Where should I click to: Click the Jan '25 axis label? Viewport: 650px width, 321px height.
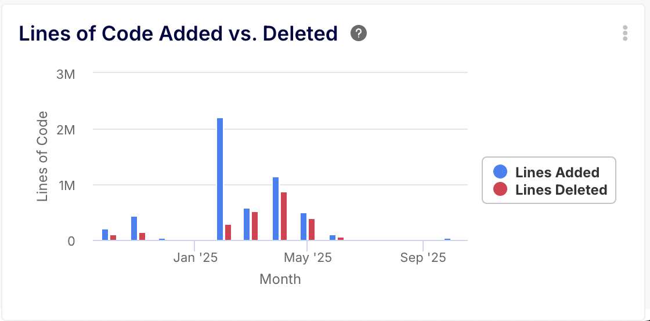(196, 258)
